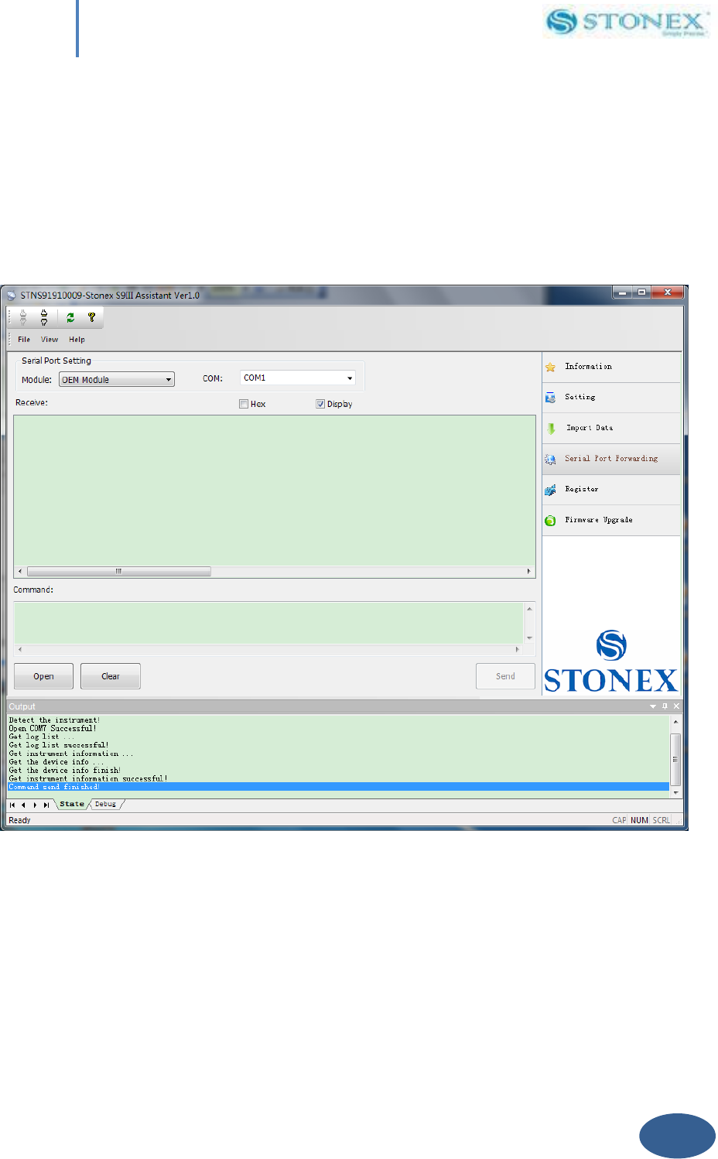The image size is (718, 1159).
Task: Open the Help menu
Action: pyautogui.click(x=77, y=340)
